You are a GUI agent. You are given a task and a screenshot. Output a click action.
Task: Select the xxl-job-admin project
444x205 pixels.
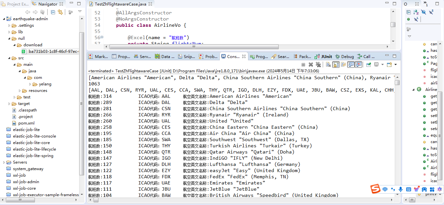tap(23, 182)
